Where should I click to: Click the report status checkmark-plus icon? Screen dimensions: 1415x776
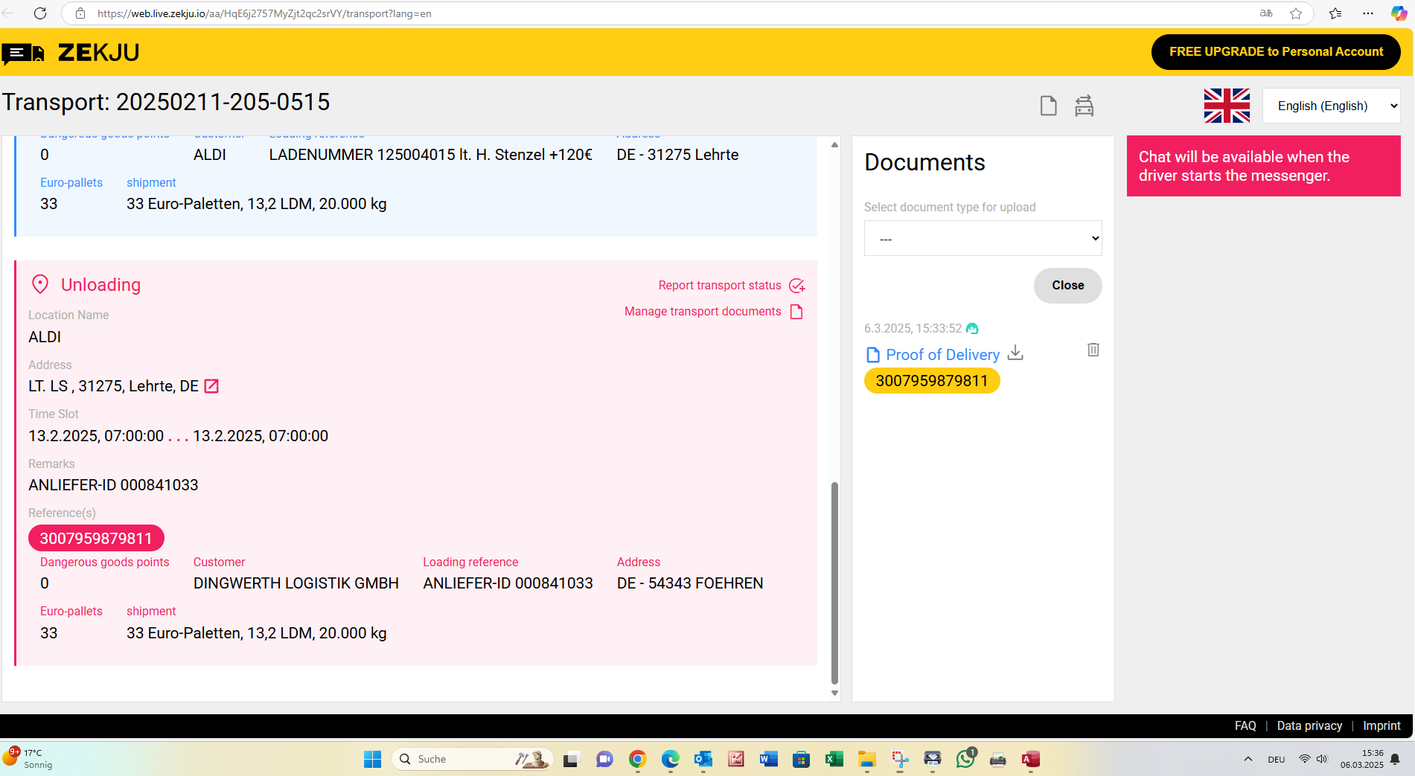(x=796, y=286)
